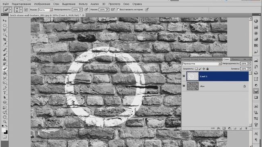Select the Elliptical Marquee tool

click(x=5, y=25)
